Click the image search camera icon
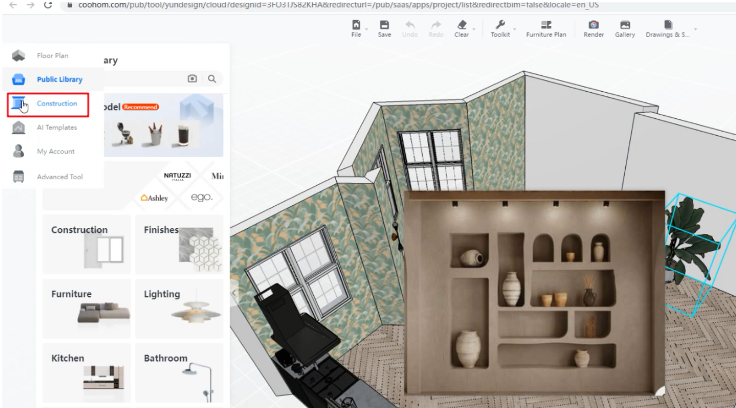This screenshot has height=408, width=736. pyautogui.click(x=192, y=79)
